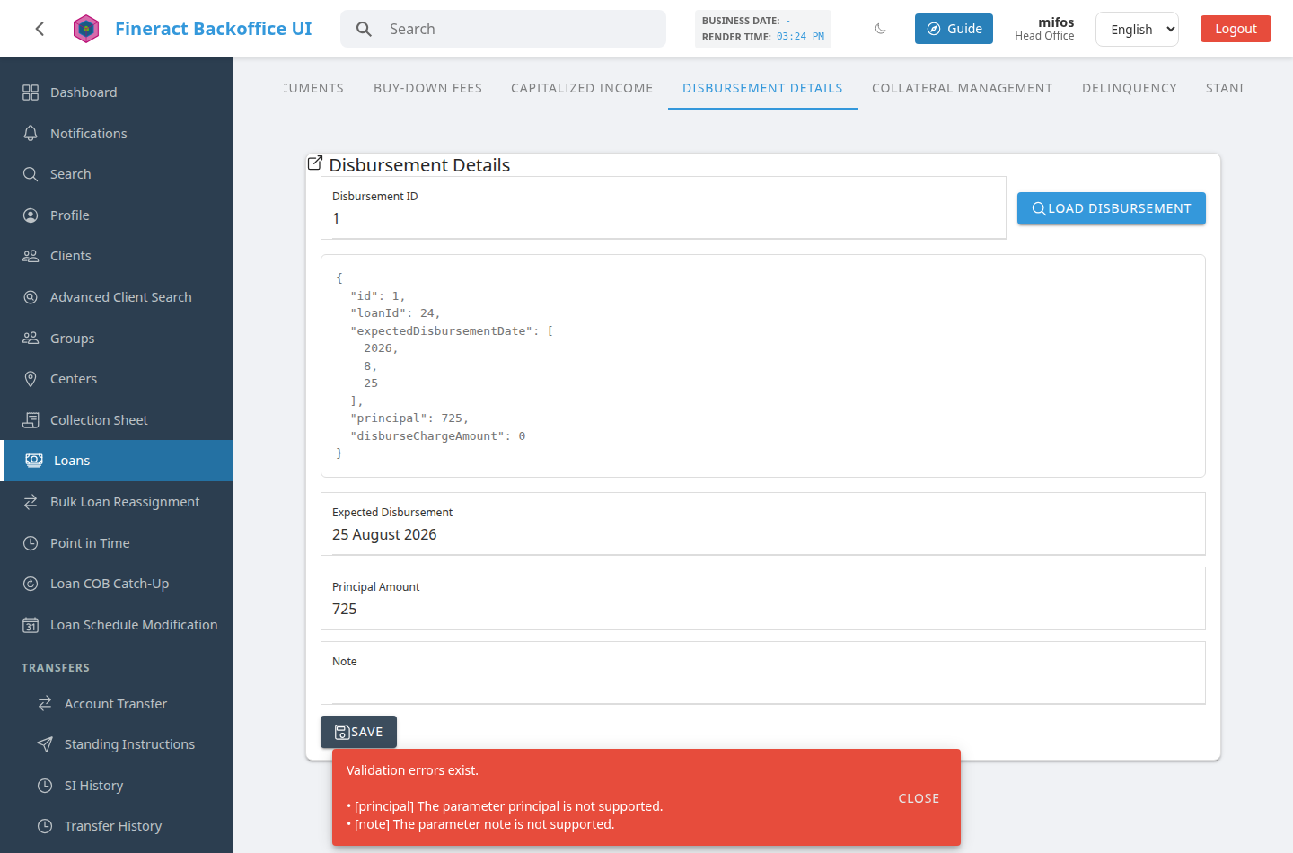The image size is (1293, 853).
Task: Click the Disbursement ID input field
Action: tap(664, 208)
